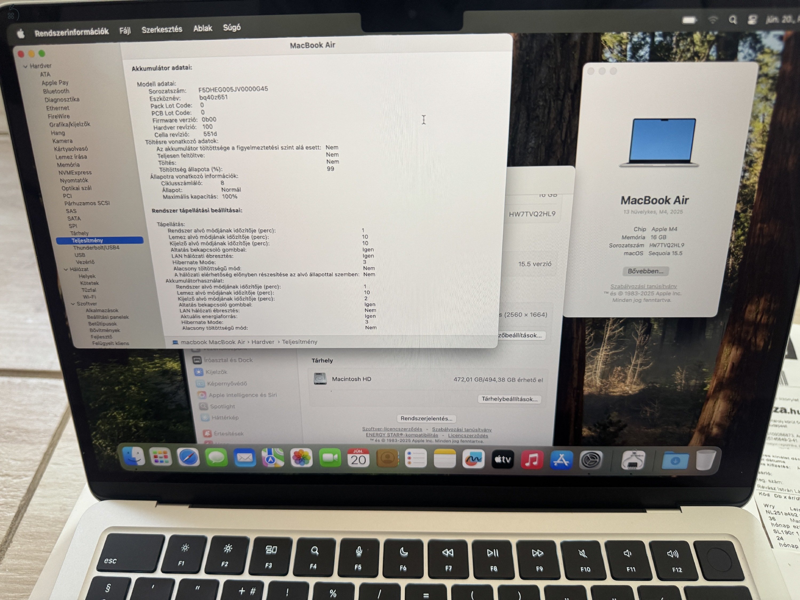Image resolution: width=800 pixels, height=600 pixels.
Task: Click Rendszerjelentés... button
Action: 426,418
